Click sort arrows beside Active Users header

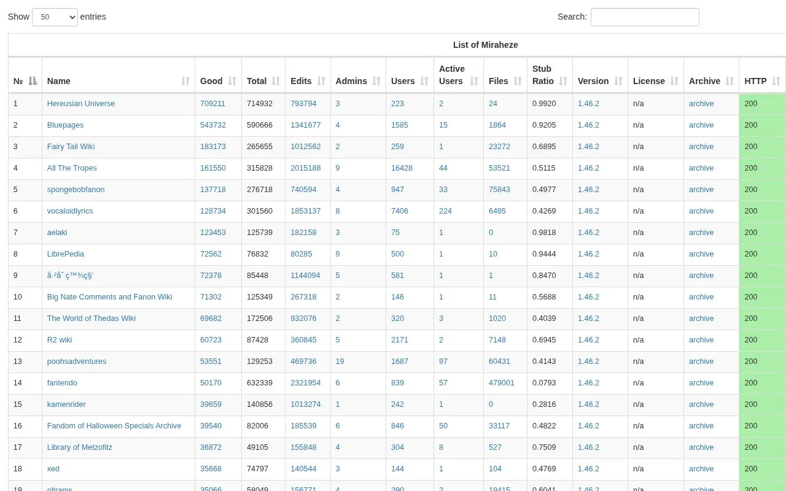pos(474,81)
